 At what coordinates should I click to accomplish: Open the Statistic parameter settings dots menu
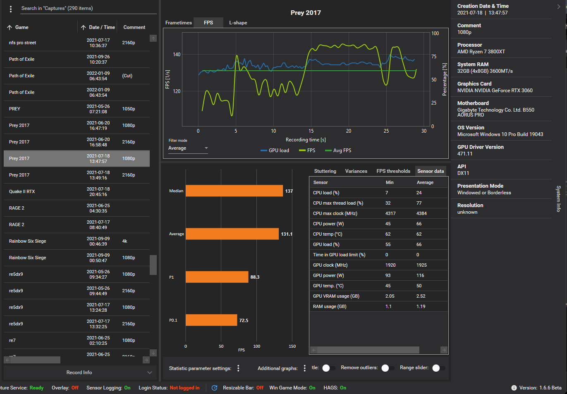point(238,368)
